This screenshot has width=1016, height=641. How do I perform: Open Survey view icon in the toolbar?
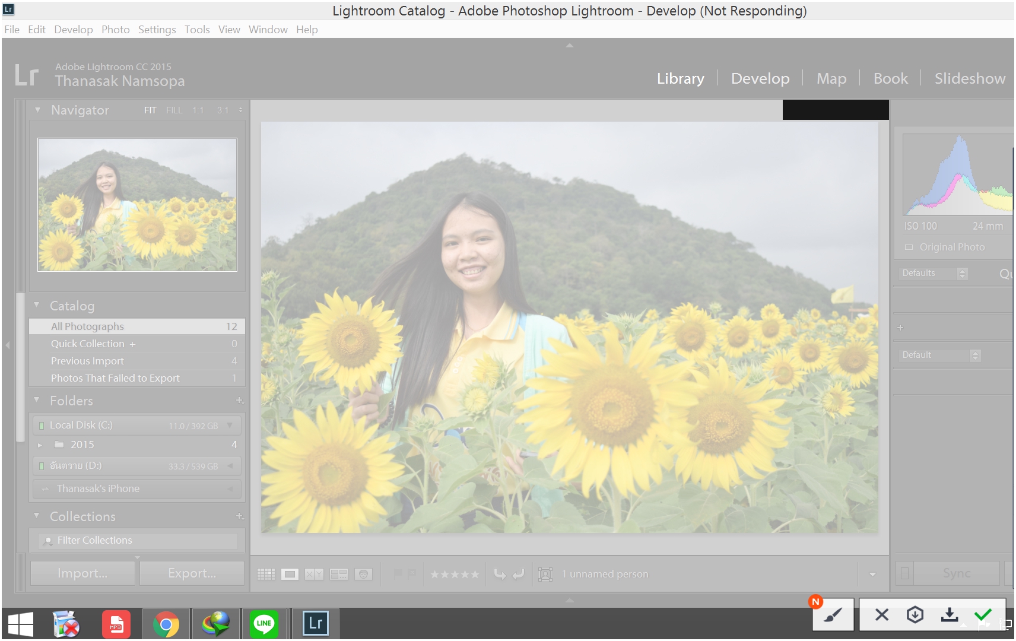point(339,574)
